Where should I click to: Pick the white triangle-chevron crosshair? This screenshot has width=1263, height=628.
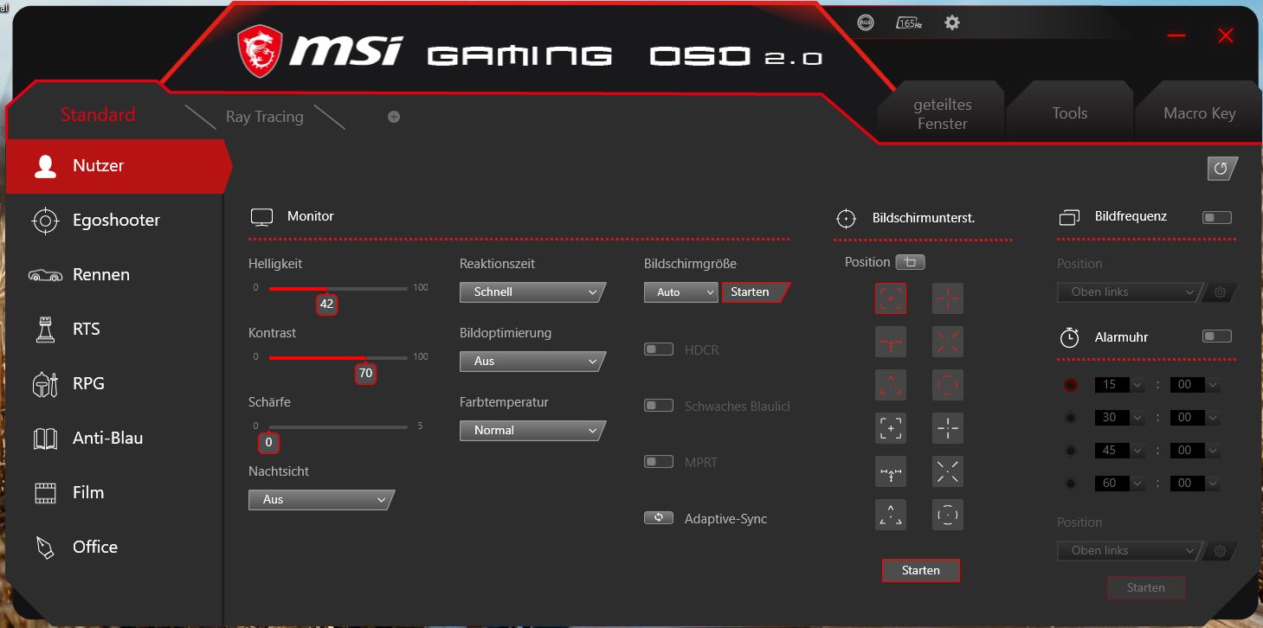[x=891, y=515]
